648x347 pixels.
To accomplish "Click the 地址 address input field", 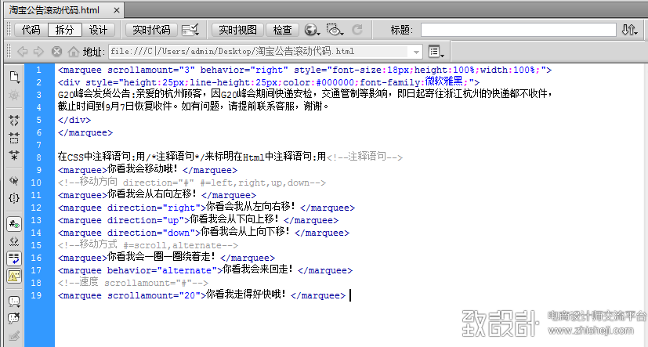I will coord(266,52).
